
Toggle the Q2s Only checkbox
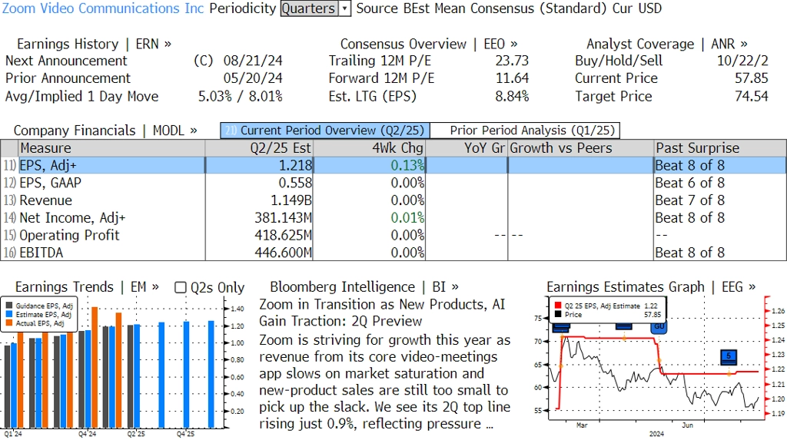[180, 287]
